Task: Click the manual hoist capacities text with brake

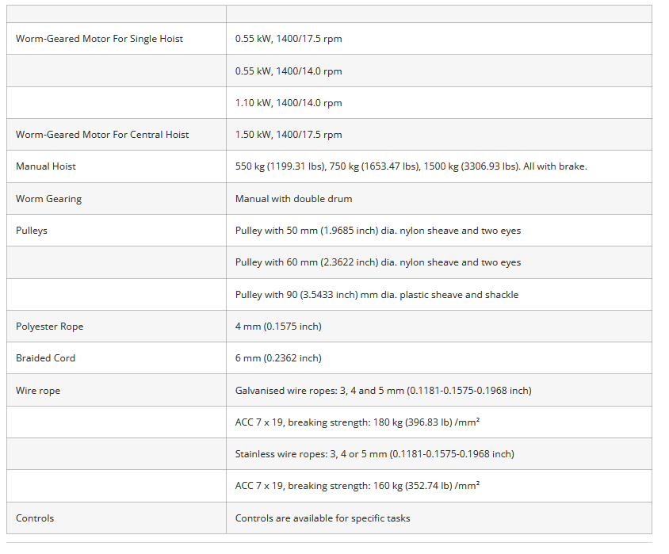Action: [411, 166]
